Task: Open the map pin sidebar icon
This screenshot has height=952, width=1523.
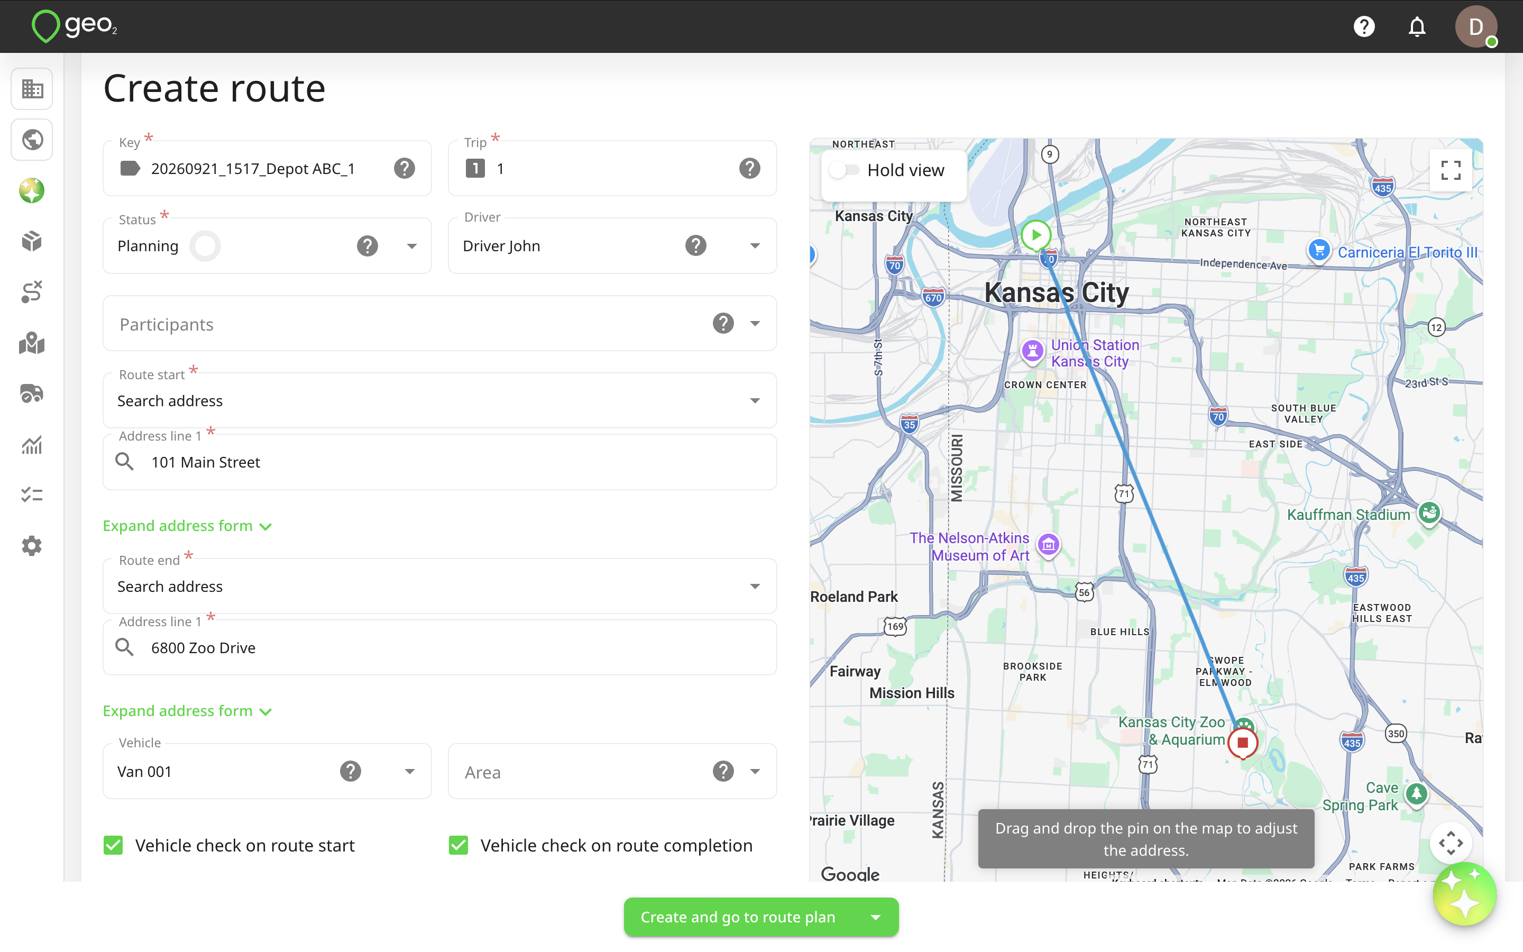Action: tap(32, 343)
